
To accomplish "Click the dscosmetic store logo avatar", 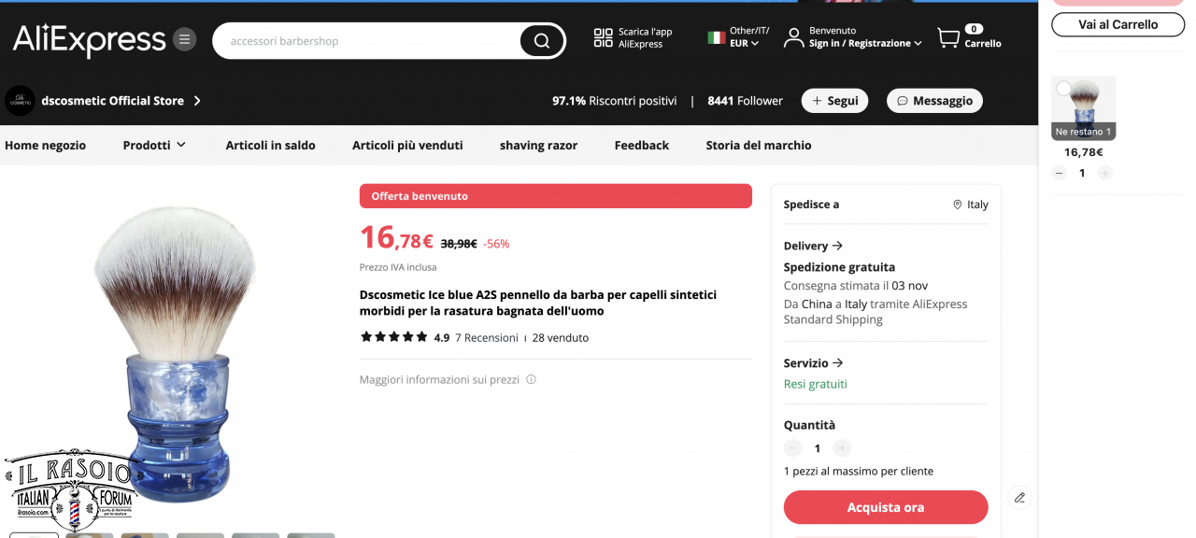I will coord(20,101).
